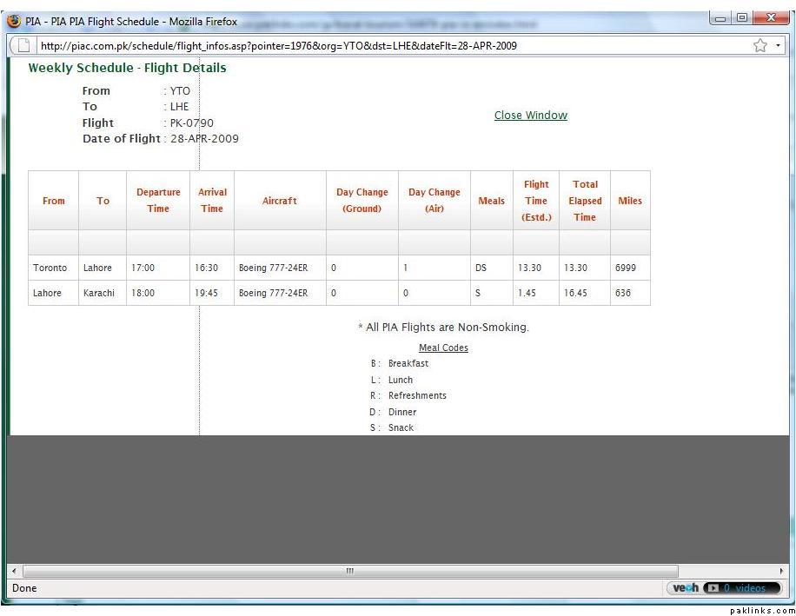Select the Karachi cell in the table
The image size is (796, 616).
(99, 294)
